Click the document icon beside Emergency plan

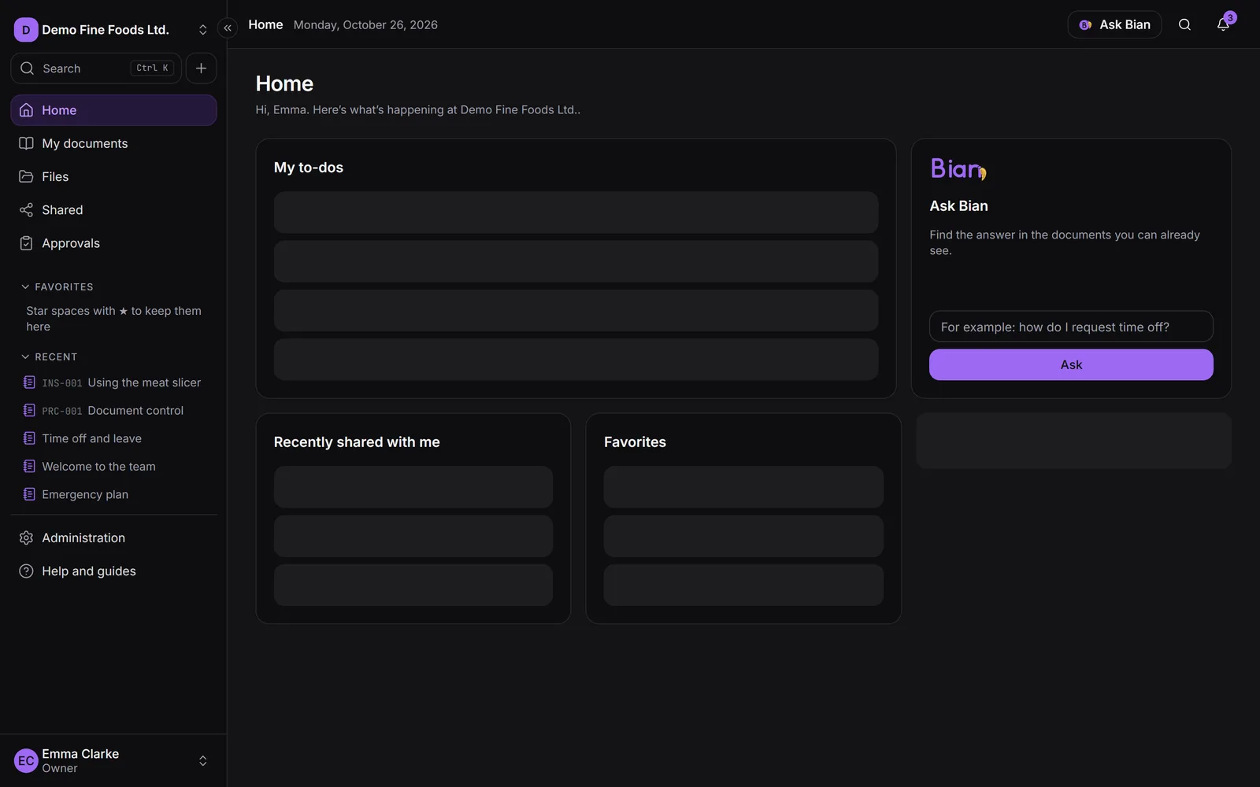pyautogui.click(x=29, y=494)
